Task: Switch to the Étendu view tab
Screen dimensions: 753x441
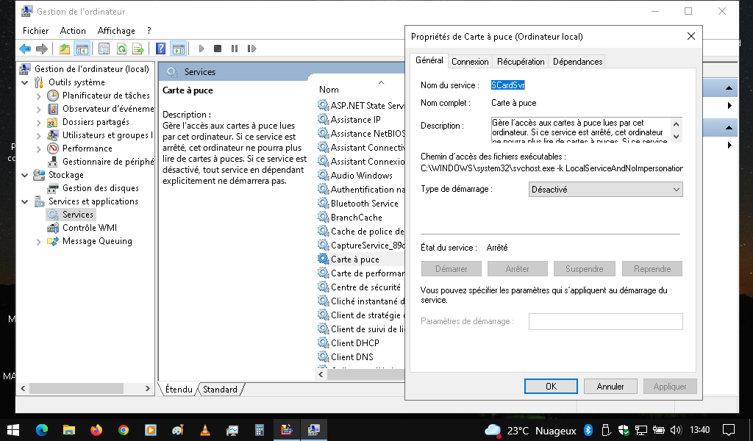Action: coord(179,389)
